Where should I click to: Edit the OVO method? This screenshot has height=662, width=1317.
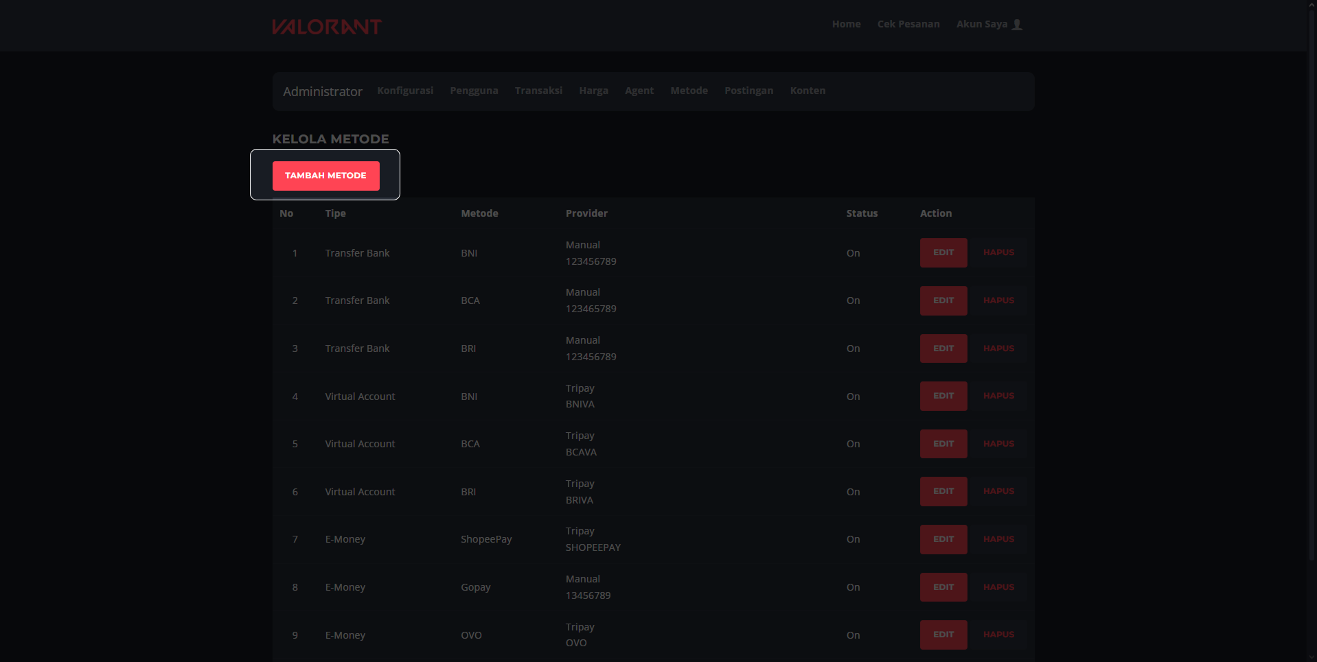click(x=943, y=635)
